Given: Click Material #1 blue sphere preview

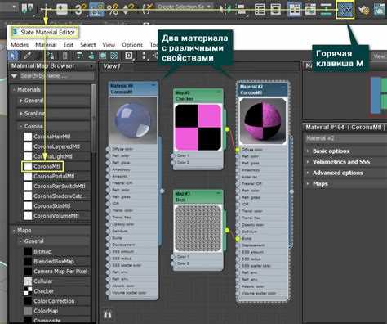Looking at the screenshot, I should [x=133, y=120].
